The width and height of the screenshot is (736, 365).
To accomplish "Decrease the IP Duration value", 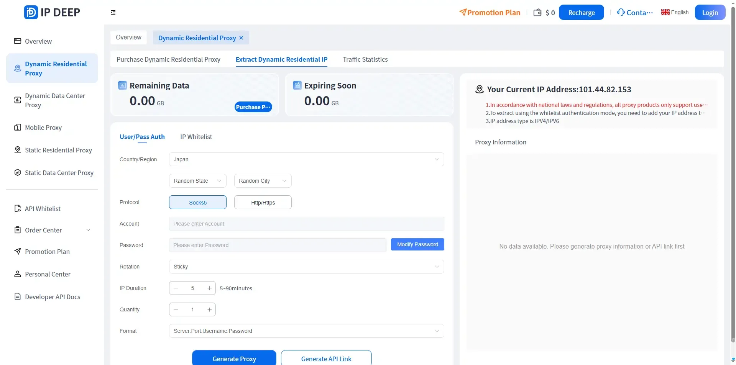I will (x=176, y=288).
